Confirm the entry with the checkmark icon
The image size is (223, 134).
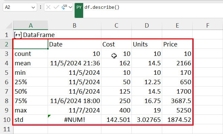56,7
